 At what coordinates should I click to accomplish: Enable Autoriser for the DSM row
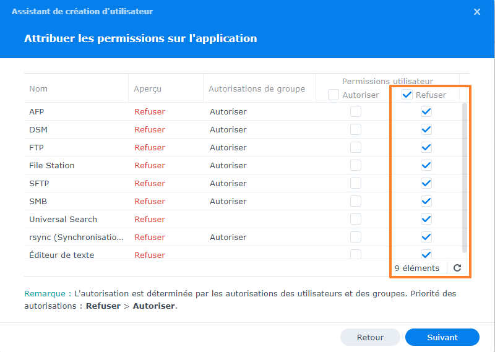tap(355, 130)
